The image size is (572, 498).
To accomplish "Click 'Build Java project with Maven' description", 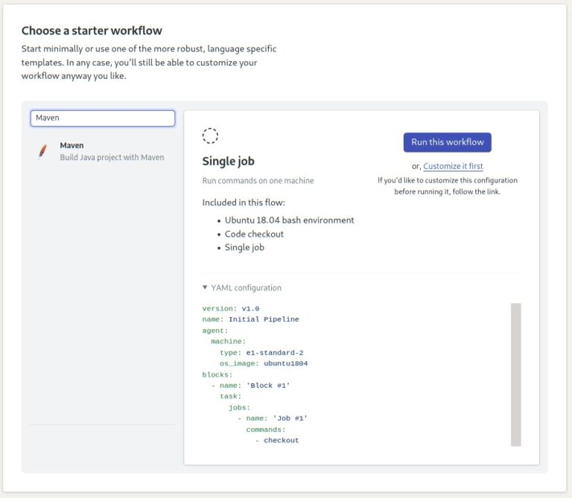I will (112, 158).
